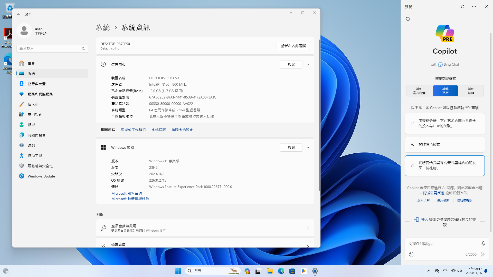Open Copilot more options (three dots)
This screenshot has width=493, height=277.
click(474, 7)
